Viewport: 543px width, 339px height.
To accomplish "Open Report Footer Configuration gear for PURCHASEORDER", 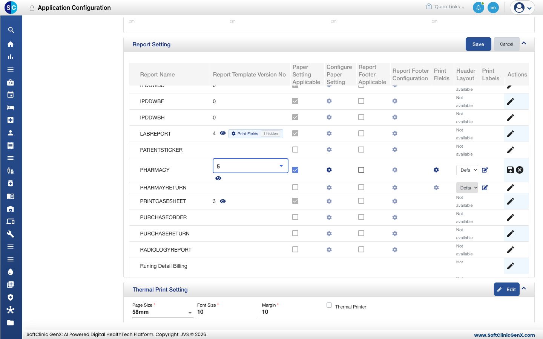I will (x=395, y=217).
